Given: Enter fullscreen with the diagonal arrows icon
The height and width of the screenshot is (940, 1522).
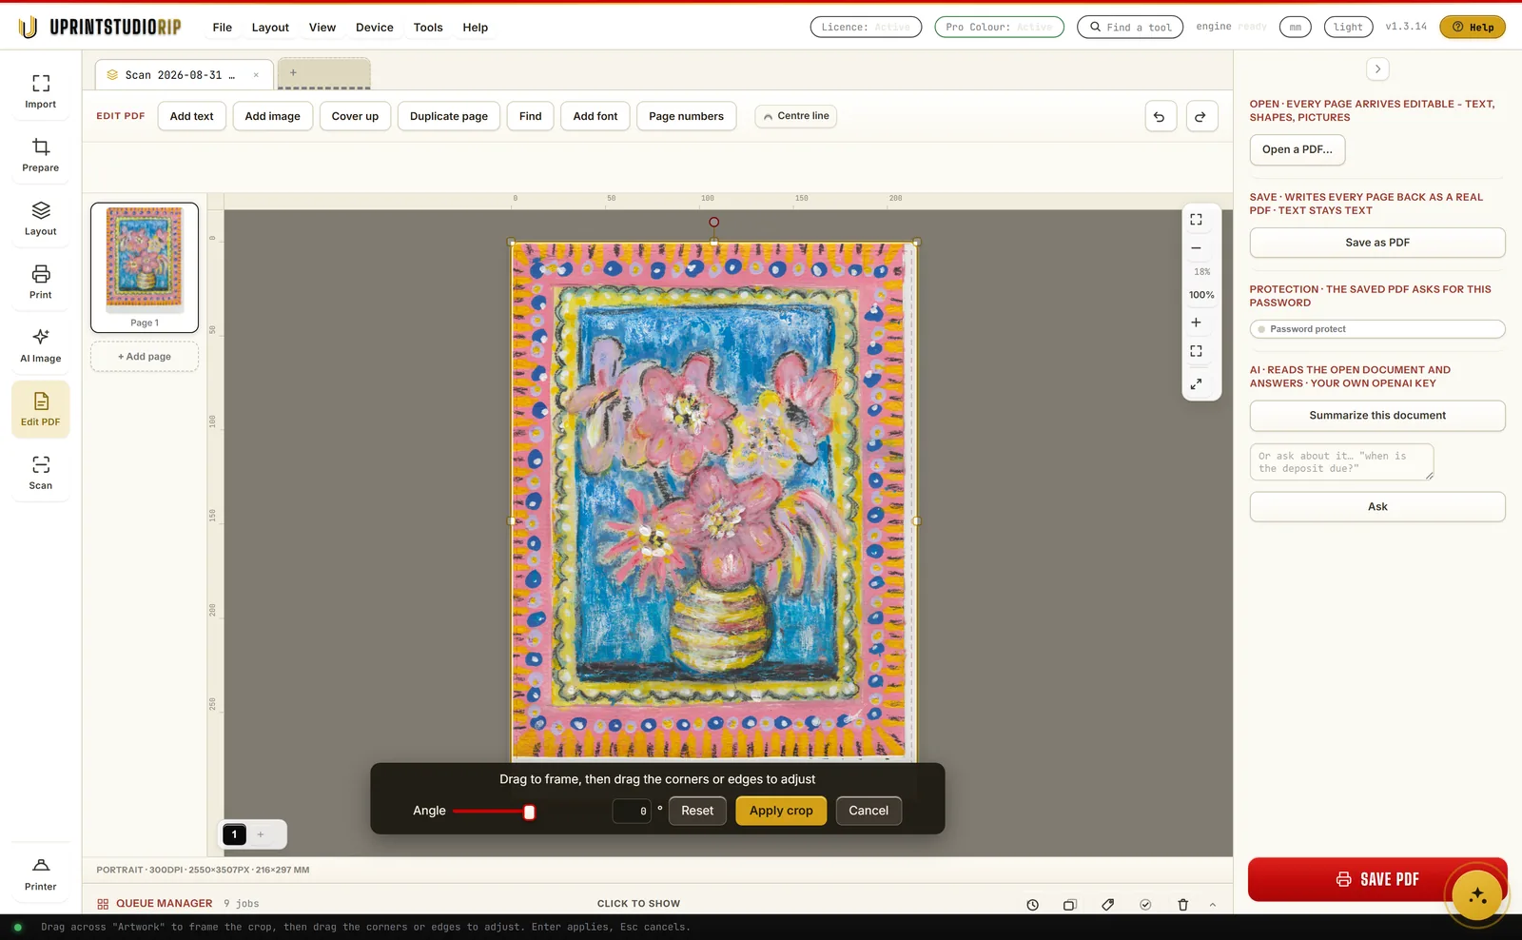Looking at the screenshot, I should click(1196, 384).
